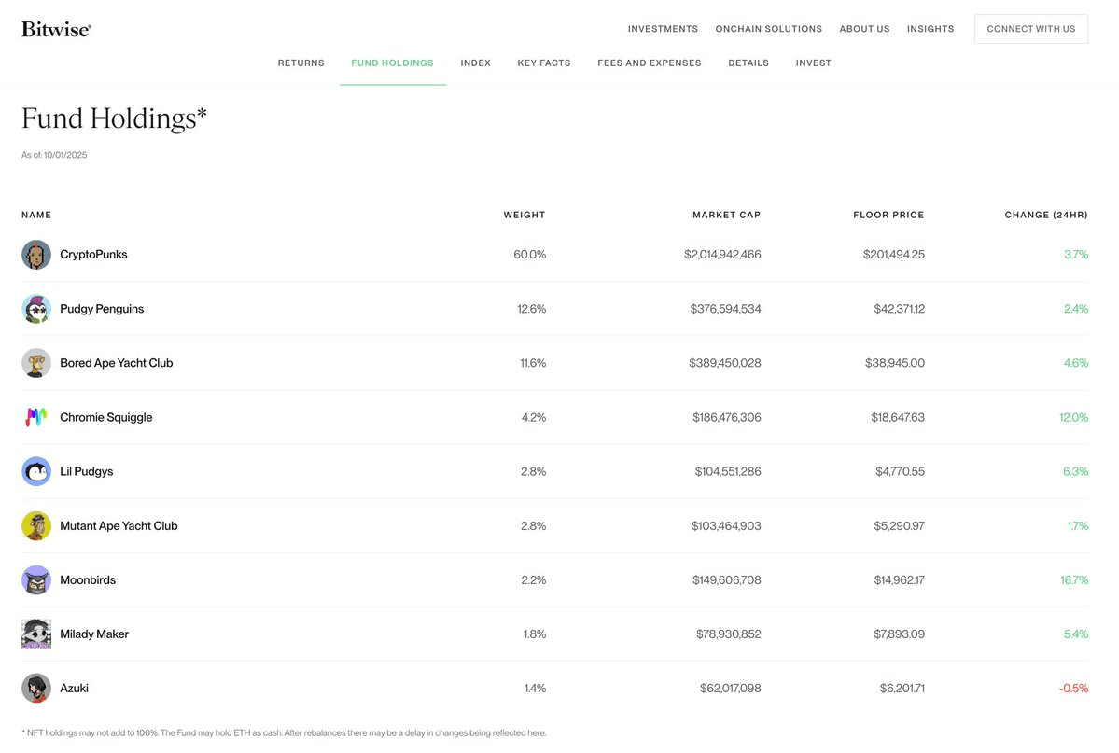Click the Bored Ape Yacht Club icon

[x=36, y=363]
